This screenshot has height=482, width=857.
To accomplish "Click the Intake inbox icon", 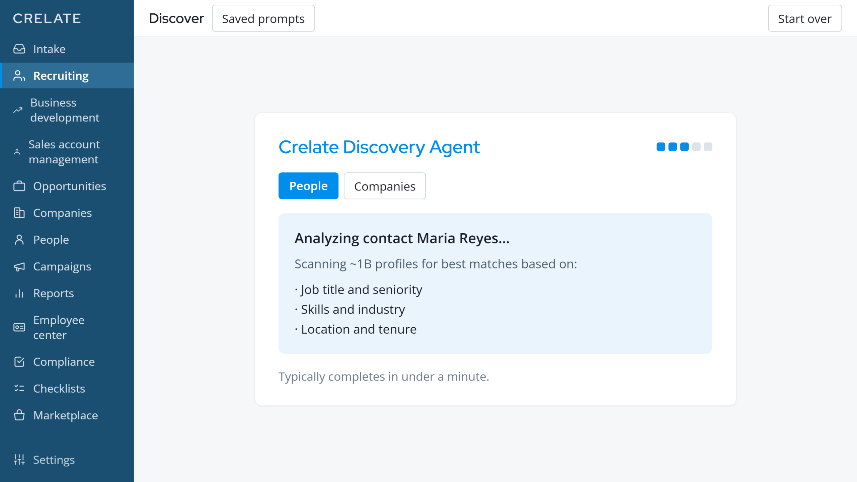I will pyautogui.click(x=19, y=49).
